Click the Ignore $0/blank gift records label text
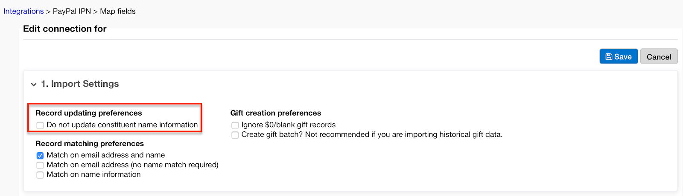 [x=289, y=125]
